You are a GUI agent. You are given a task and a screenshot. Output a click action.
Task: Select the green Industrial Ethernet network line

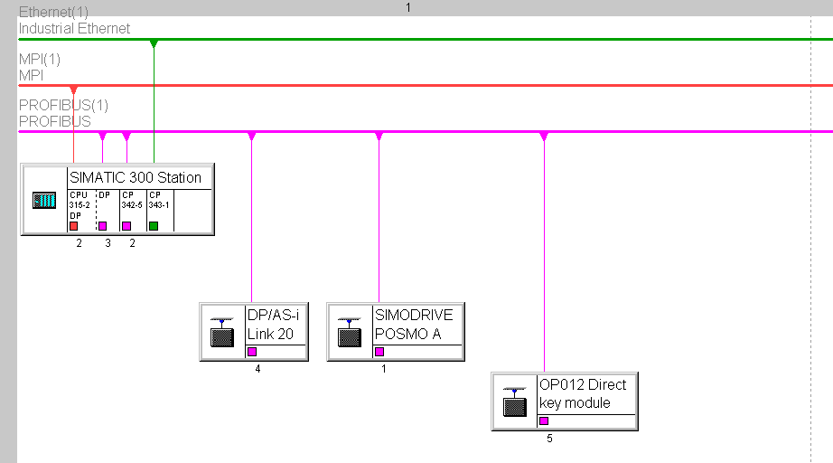[425, 39]
